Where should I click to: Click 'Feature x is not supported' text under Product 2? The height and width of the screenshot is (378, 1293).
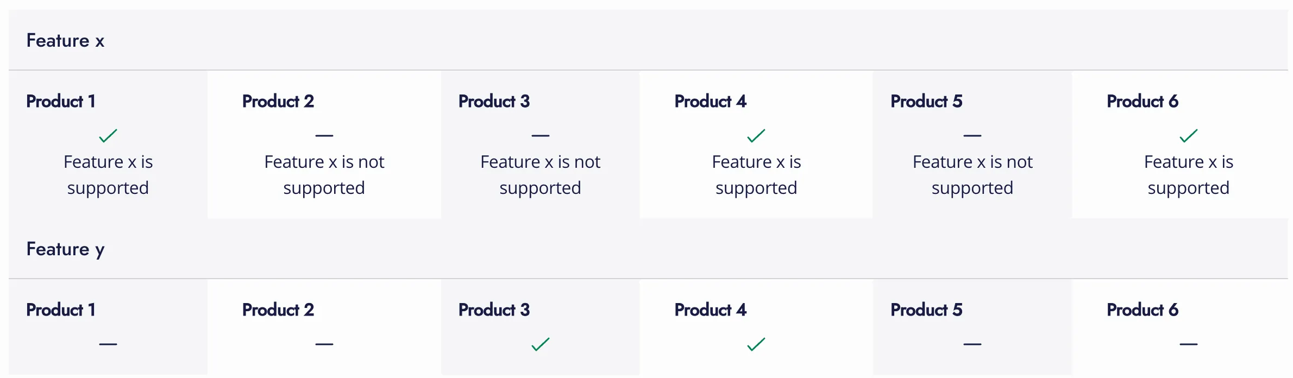point(324,174)
